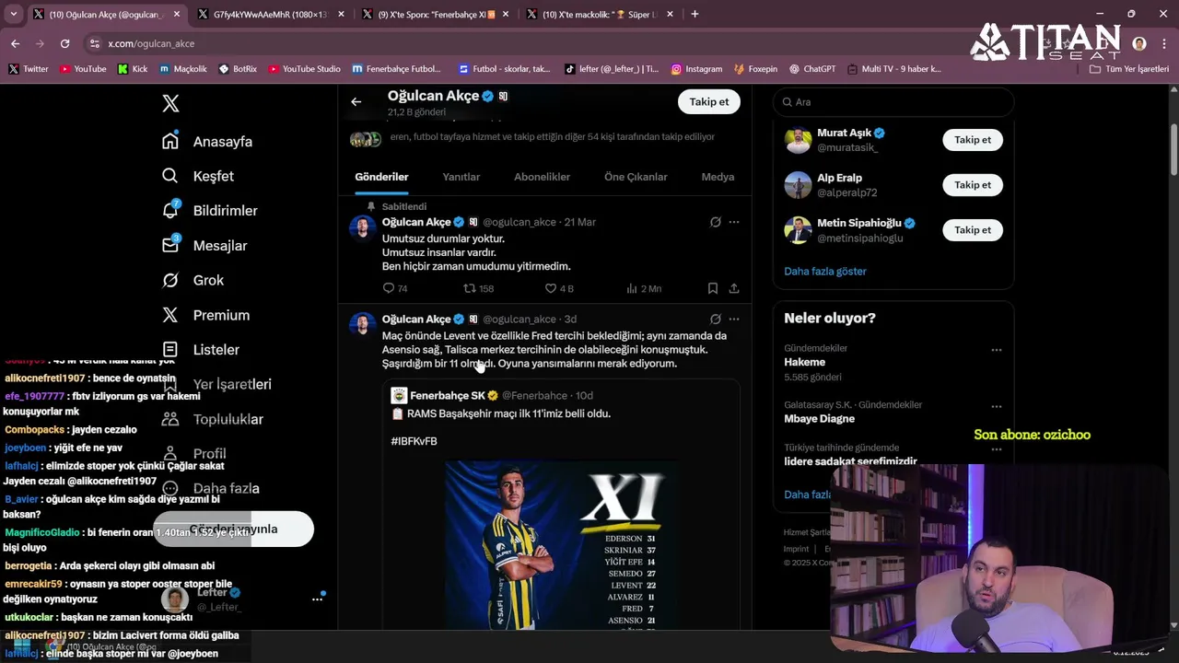Switch to X'te Sporx browser tab
This screenshot has height=663, width=1179.
tap(436, 14)
